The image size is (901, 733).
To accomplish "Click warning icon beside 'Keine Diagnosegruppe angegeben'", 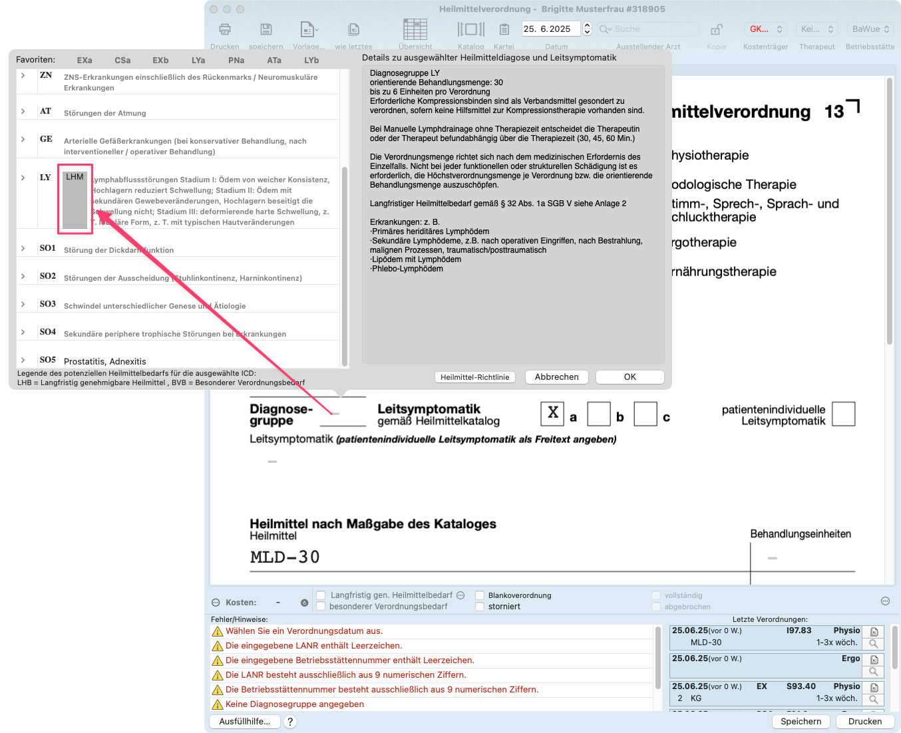I will 217,704.
